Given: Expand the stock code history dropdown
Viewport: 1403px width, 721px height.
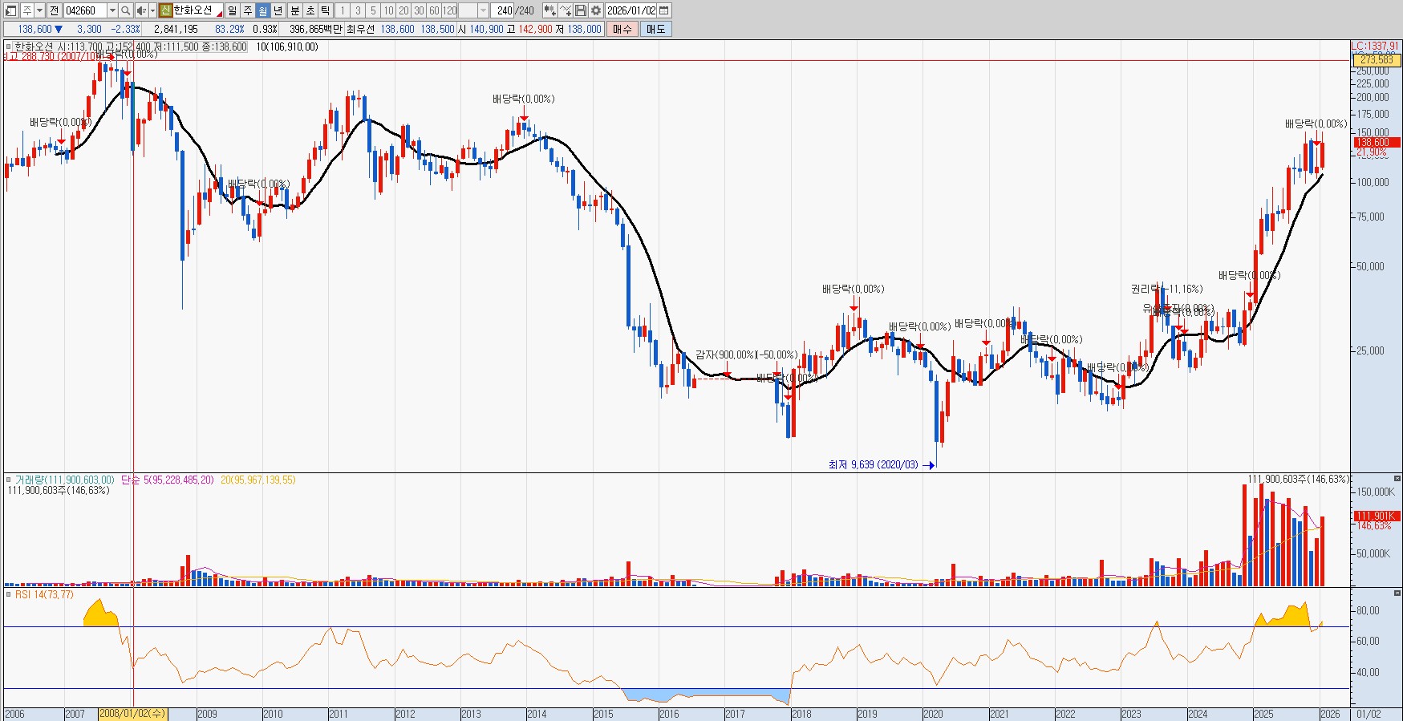Looking at the screenshot, I should tap(112, 10).
